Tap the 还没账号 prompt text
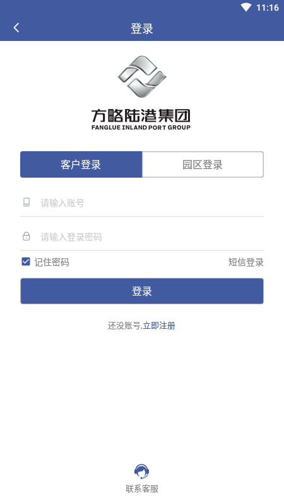Image resolution: width=284 pixels, height=504 pixels. (x=125, y=326)
